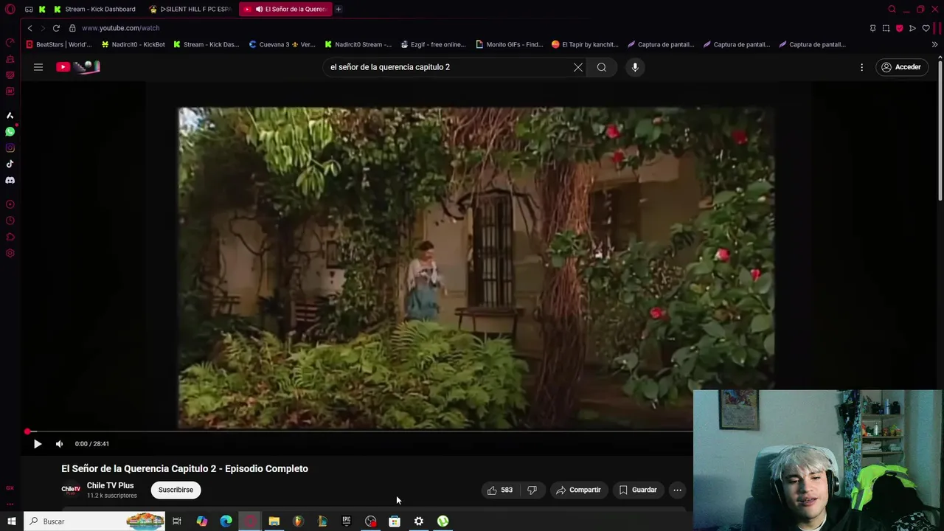
Task: Click the address bar URL www.youtube.com/watch
Action: click(x=121, y=28)
